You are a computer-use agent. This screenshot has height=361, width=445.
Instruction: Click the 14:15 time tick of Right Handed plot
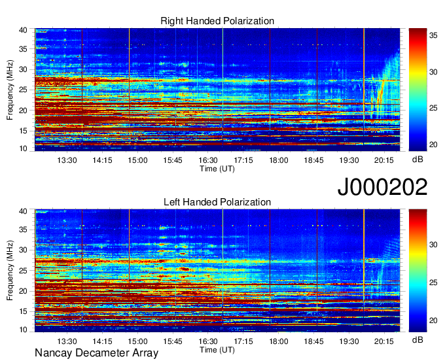point(102,160)
